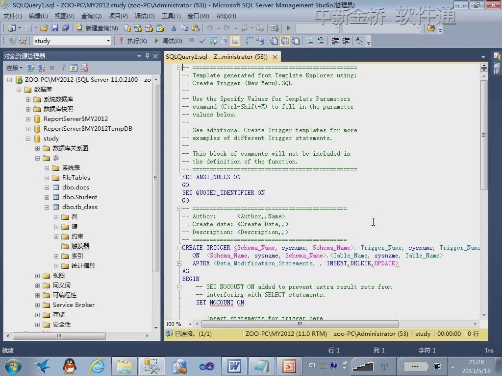Open the New Project toolbar icon
Image resolution: width=502 pixels, height=376 pixels.
coord(12,28)
